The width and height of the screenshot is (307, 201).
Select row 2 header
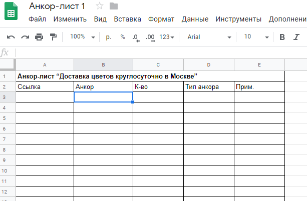click(x=8, y=86)
